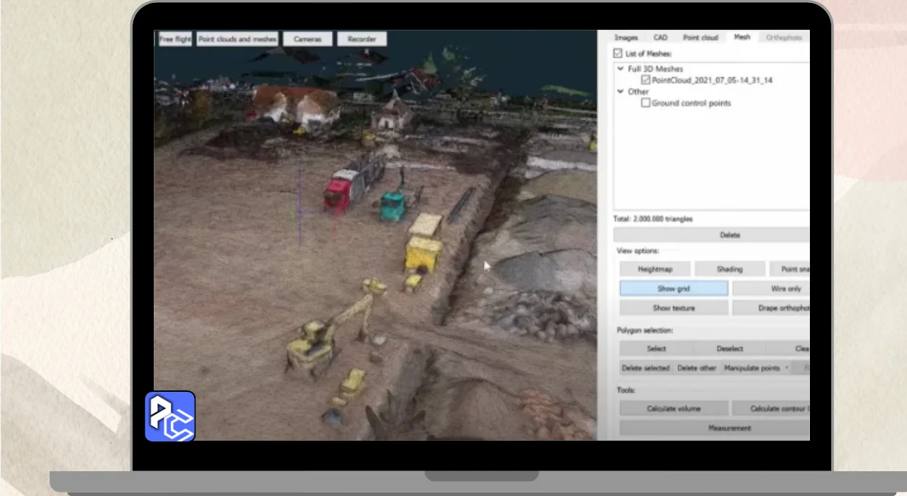Switch to the CAD tab
This screenshot has height=496, width=907.
point(660,38)
